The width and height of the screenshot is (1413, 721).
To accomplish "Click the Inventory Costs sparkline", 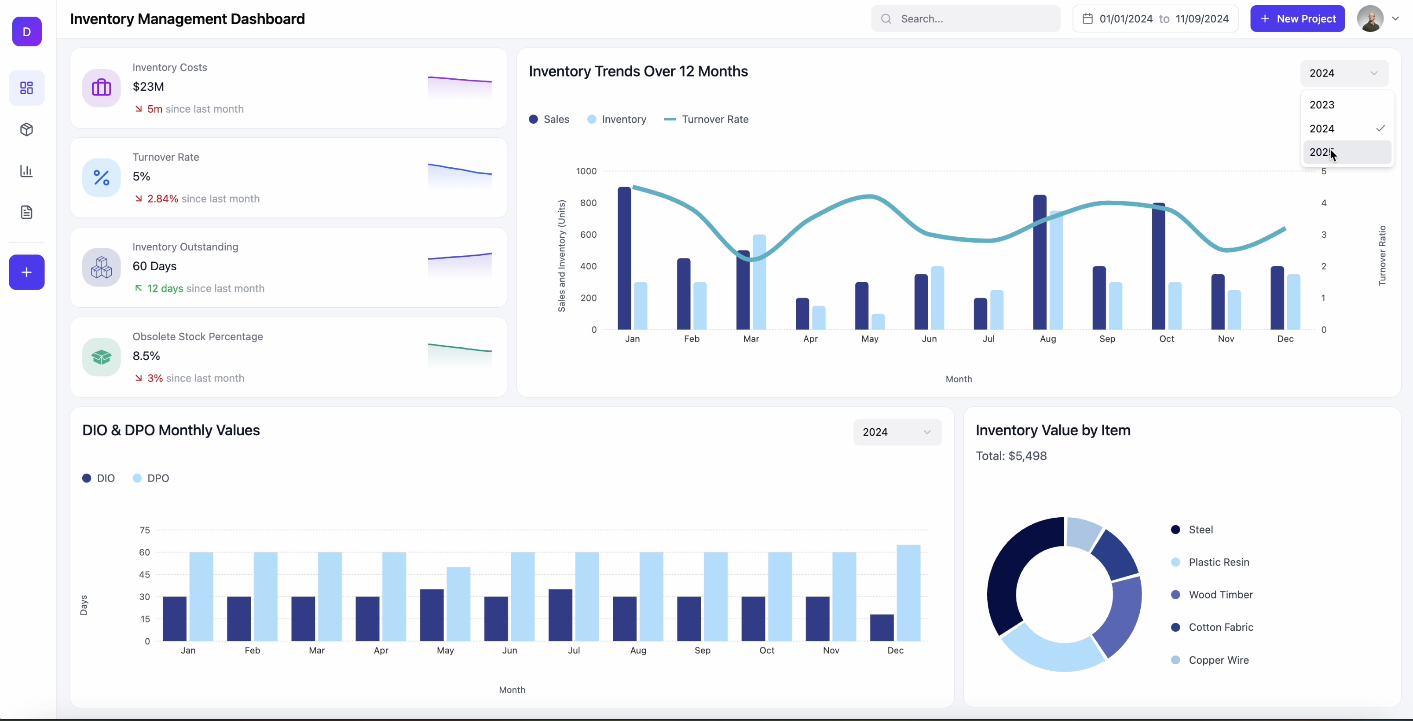I will pos(460,87).
